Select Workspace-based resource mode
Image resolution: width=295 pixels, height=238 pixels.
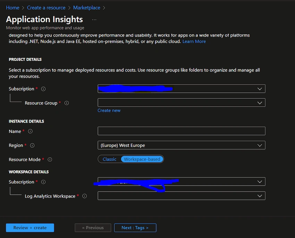tap(142, 159)
